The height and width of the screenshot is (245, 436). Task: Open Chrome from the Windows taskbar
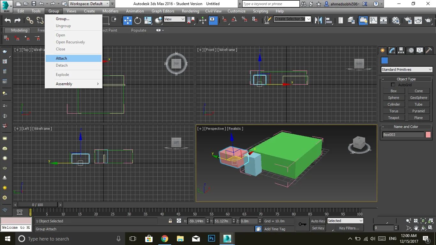[164, 239]
